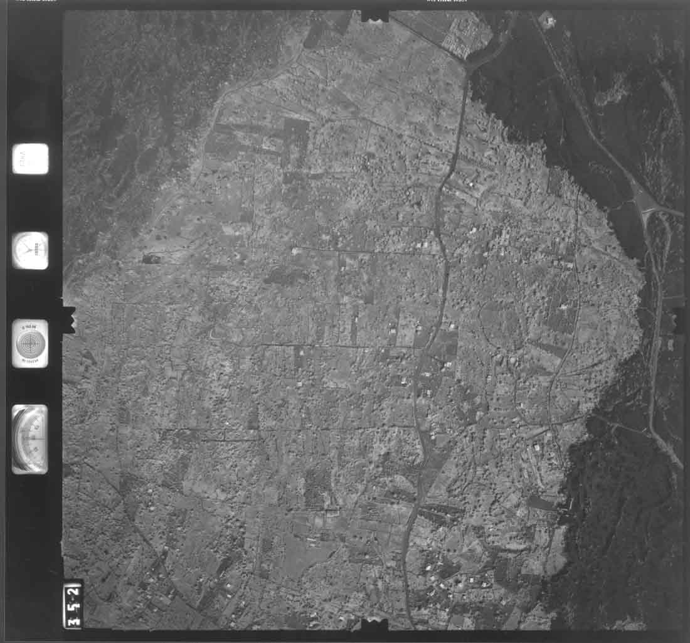Click the frame number 352 label
690x643 pixels.
pyautogui.click(x=73, y=605)
